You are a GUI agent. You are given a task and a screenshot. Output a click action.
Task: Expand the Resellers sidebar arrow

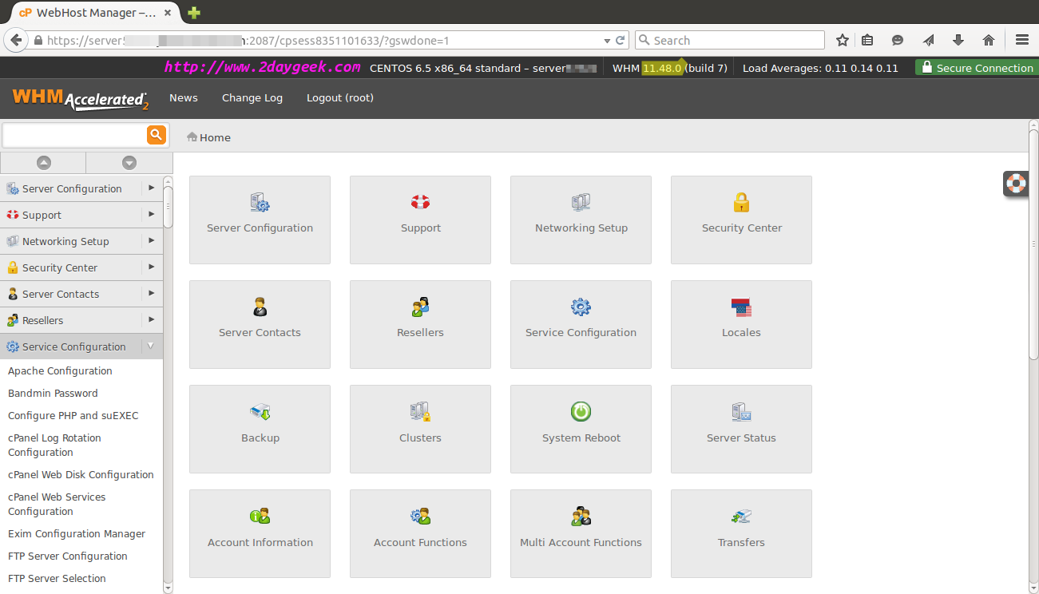pyautogui.click(x=151, y=320)
